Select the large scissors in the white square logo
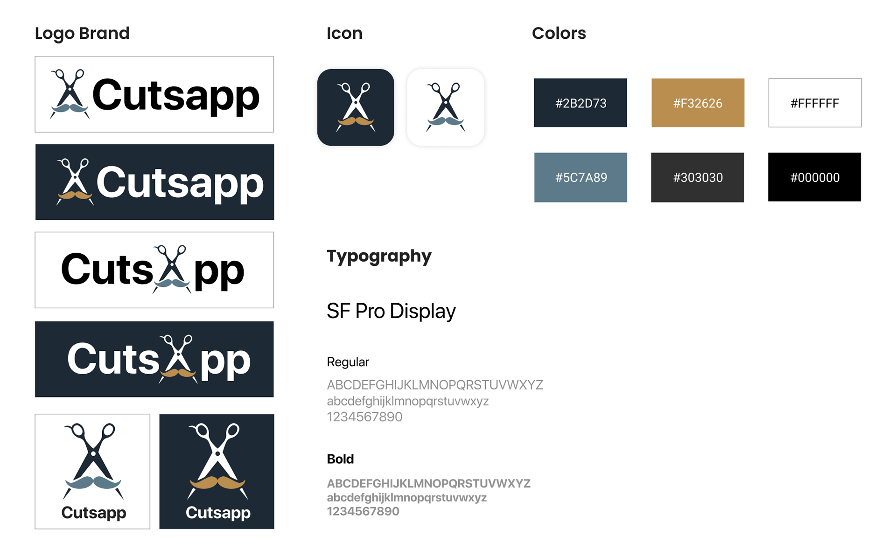 coord(93,461)
